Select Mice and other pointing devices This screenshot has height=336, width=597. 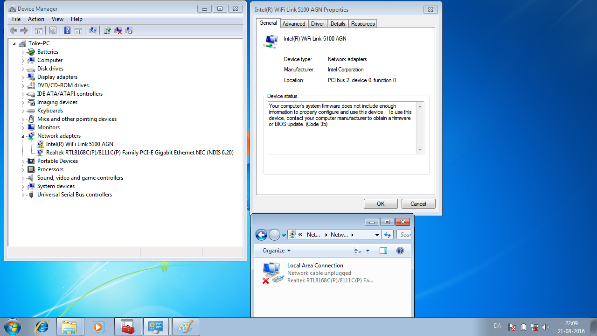(x=77, y=119)
